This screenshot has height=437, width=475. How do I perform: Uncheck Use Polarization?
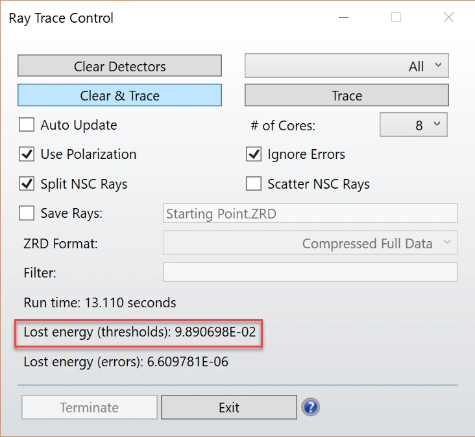27,154
